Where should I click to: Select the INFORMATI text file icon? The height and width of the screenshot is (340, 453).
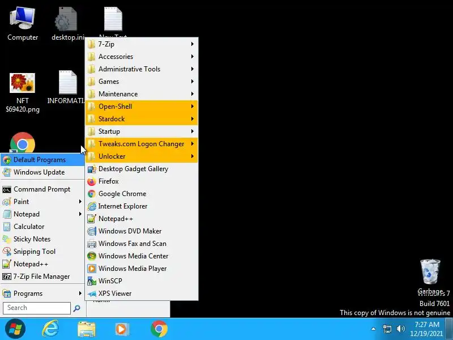pyautogui.click(x=66, y=87)
